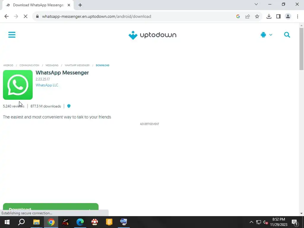Click the app tagline about talking to your friends
Image resolution: width=304 pixels, height=228 pixels.
57,117
